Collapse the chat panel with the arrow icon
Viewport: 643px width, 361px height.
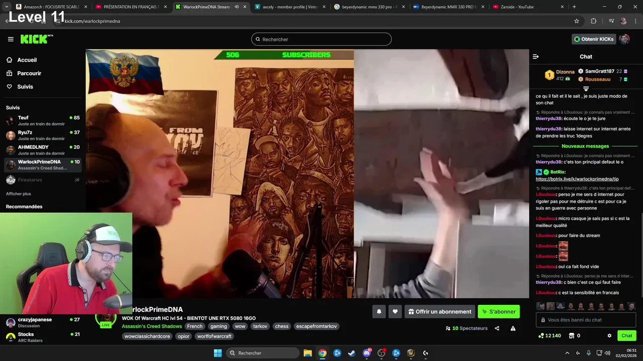tap(535, 57)
